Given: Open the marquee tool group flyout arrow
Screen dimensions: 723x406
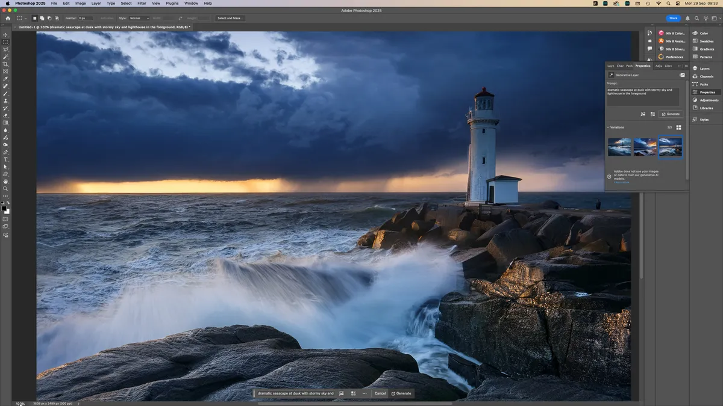Looking at the screenshot, I should point(25,18).
